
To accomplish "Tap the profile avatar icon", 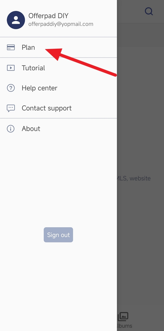I will tap(16, 20).
